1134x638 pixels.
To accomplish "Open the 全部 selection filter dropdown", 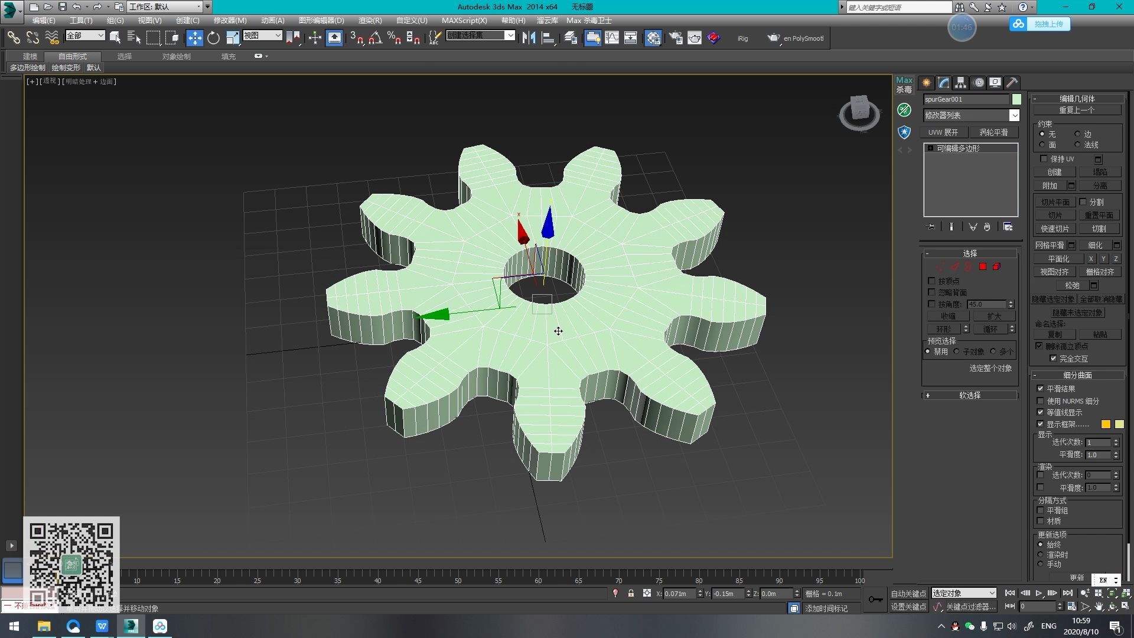I will pos(102,35).
